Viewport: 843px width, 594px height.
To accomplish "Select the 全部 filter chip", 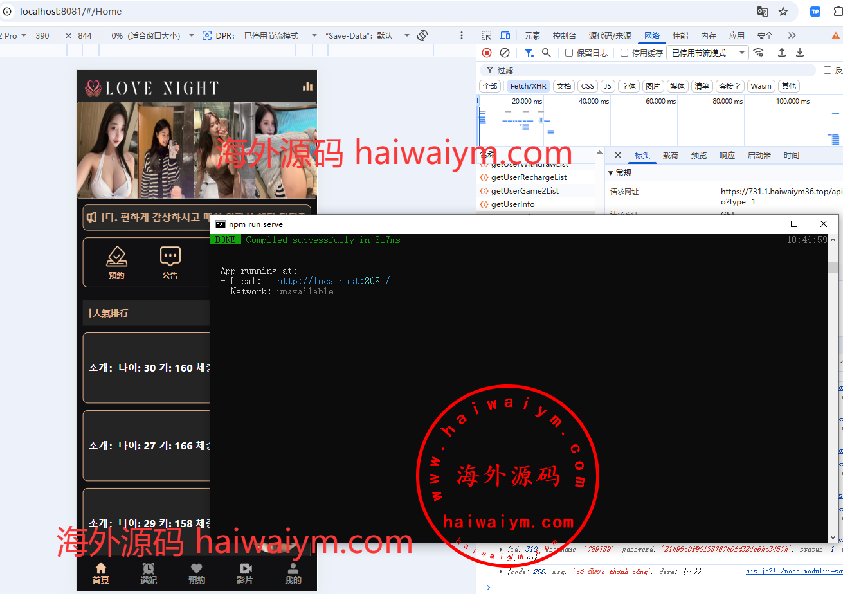I will coord(490,86).
